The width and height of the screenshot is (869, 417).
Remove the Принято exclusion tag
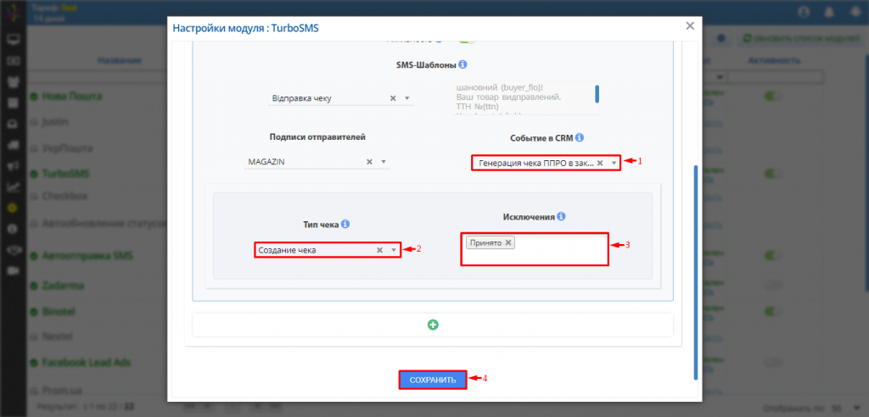pyautogui.click(x=508, y=242)
